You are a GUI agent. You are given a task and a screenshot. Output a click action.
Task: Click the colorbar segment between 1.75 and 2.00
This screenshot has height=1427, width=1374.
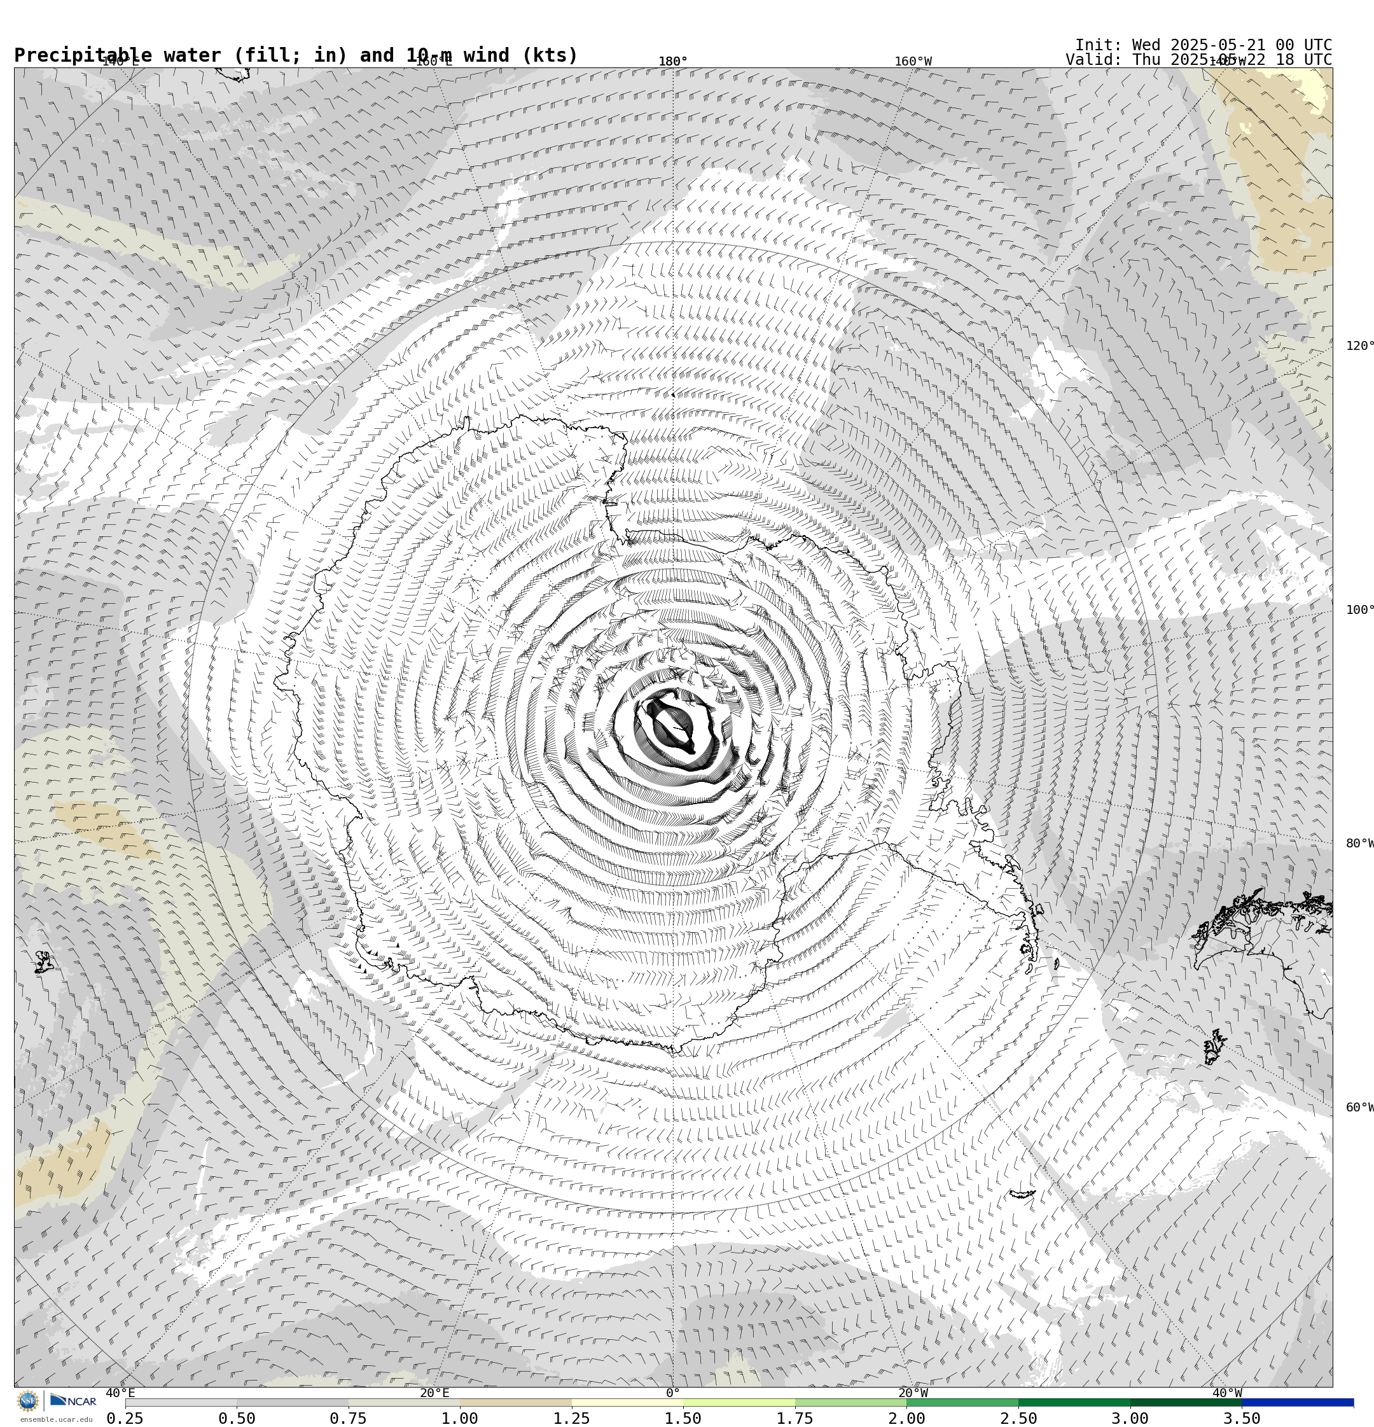pos(850,1402)
